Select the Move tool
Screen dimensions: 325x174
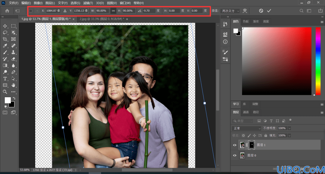pos(5,26)
